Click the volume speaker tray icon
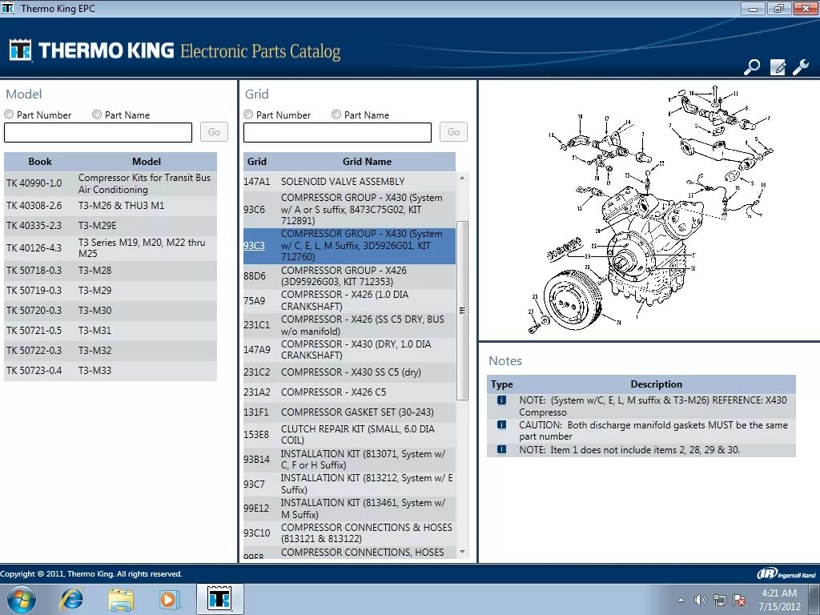Viewport: 820px width, 615px height. pos(700,600)
